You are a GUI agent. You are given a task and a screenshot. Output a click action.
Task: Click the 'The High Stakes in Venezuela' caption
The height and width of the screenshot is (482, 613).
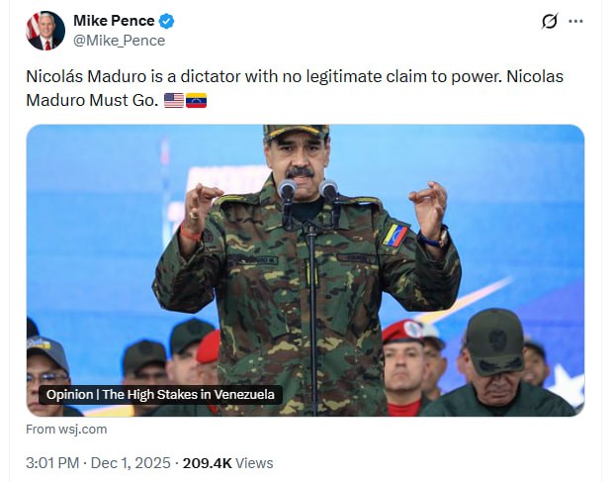[x=188, y=395]
